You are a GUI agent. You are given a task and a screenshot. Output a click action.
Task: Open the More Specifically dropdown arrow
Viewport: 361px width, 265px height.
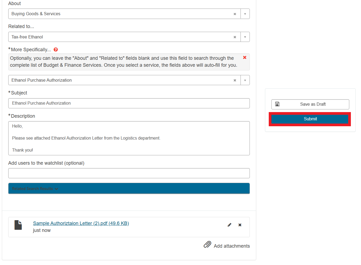245,80
